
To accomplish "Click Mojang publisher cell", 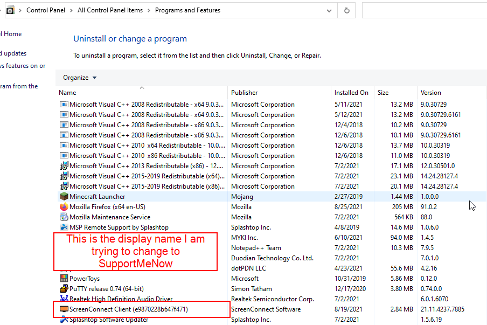I will pyautogui.click(x=242, y=196).
